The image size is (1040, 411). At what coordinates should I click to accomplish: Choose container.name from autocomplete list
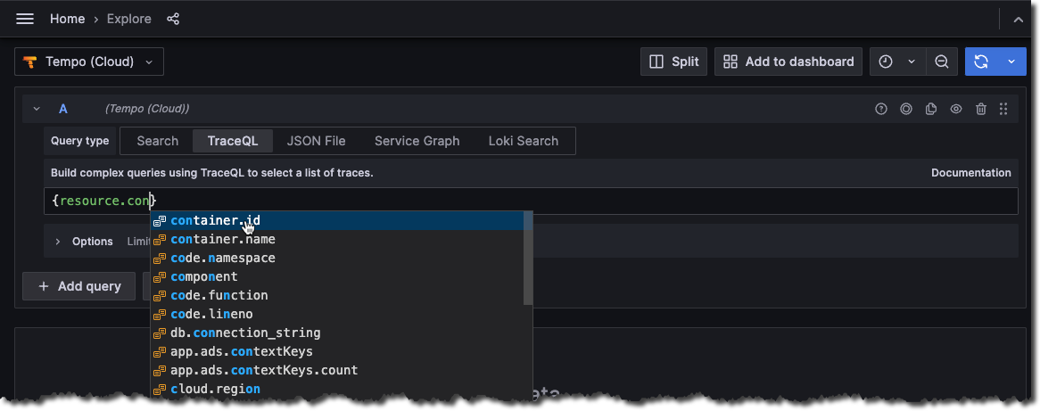coord(223,239)
